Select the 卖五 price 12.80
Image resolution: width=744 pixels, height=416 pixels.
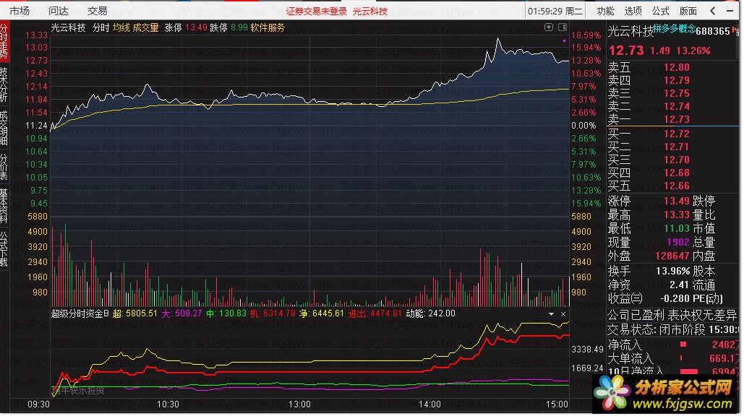tap(677, 67)
